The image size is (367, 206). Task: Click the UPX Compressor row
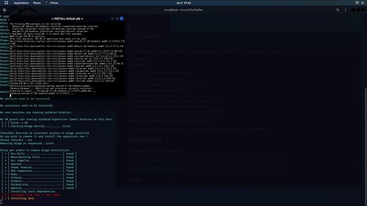(39, 171)
